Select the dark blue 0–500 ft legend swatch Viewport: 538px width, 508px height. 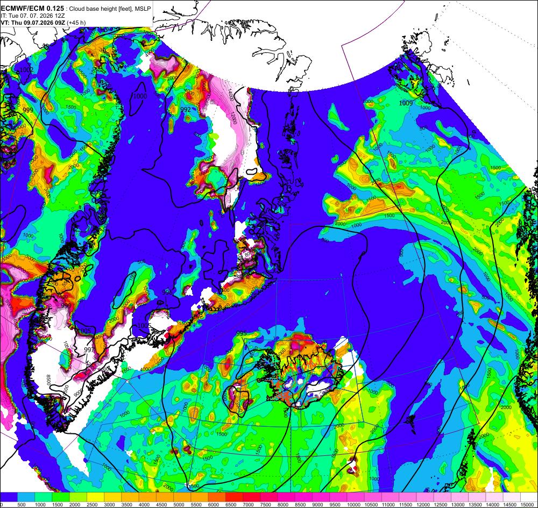(x=9, y=497)
